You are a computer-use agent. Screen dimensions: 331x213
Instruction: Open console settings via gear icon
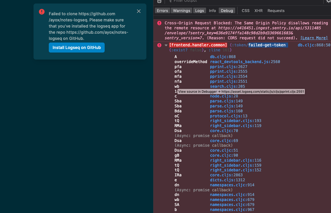pyautogui.click(x=328, y=1)
